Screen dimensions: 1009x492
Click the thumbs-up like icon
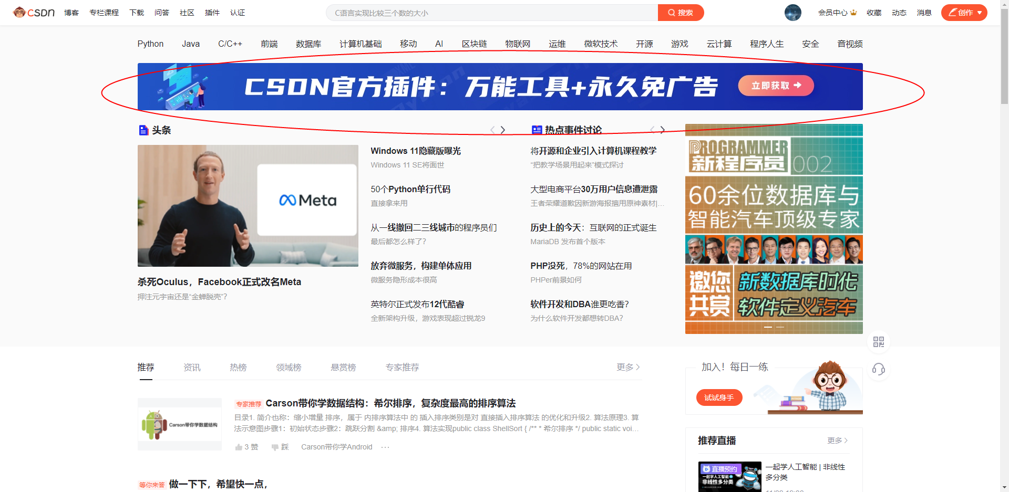(239, 447)
